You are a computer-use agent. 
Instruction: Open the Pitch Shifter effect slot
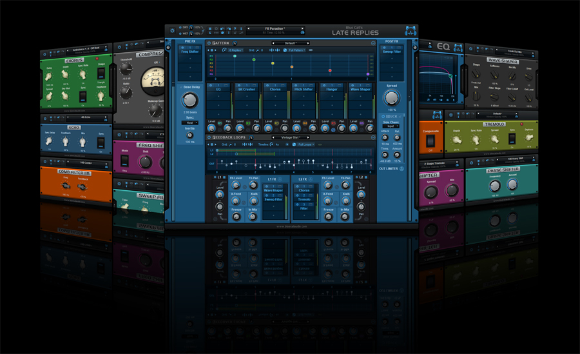304,89
